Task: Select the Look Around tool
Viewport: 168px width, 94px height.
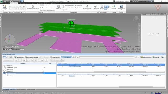Action: [78, 5]
